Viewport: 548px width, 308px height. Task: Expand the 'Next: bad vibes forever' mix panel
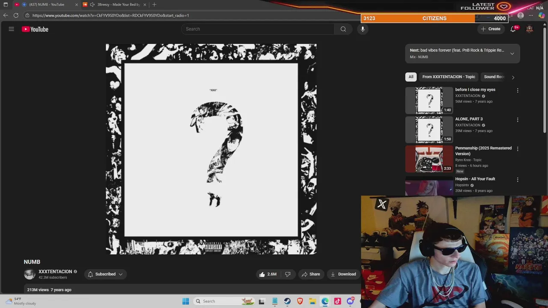pyautogui.click(x=512, y=53)
